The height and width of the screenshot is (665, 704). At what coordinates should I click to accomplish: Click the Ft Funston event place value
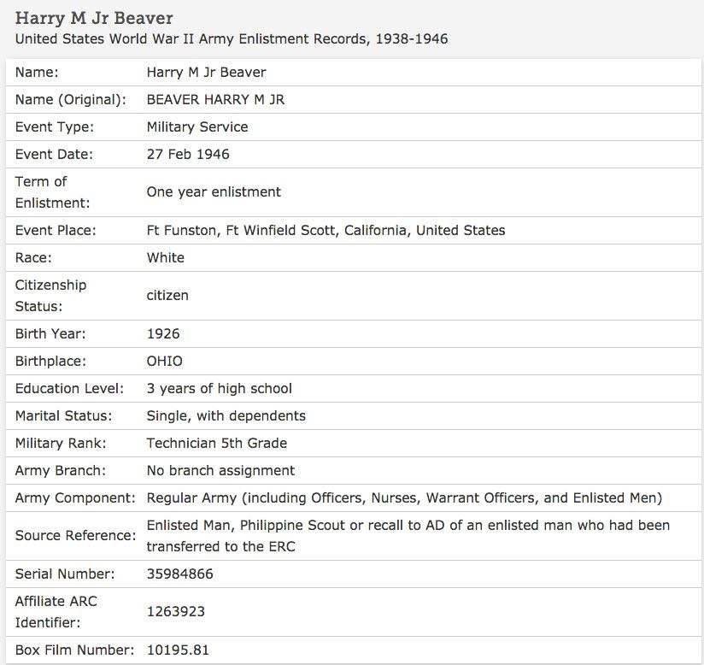point(326,231)
